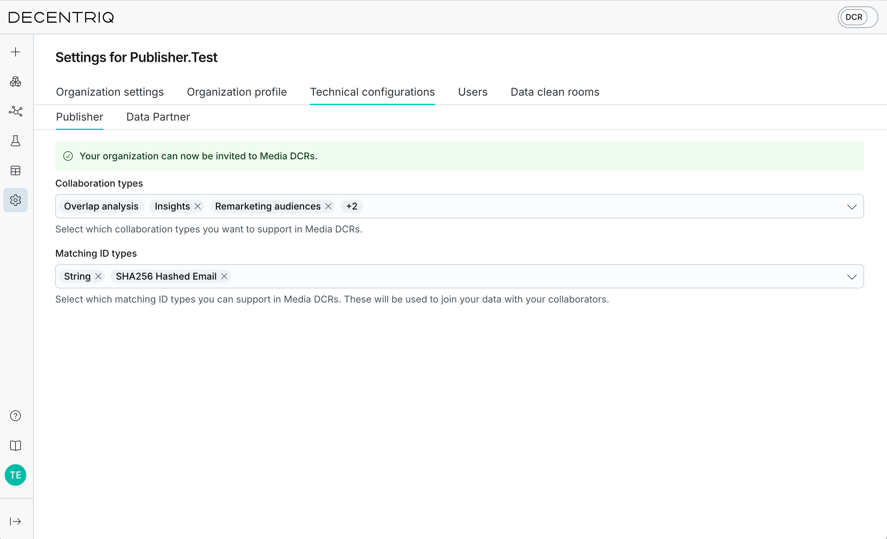Screen dimensions: 887x539
Task: Click the Matching ID types label
Action: [x=96, y=253]
